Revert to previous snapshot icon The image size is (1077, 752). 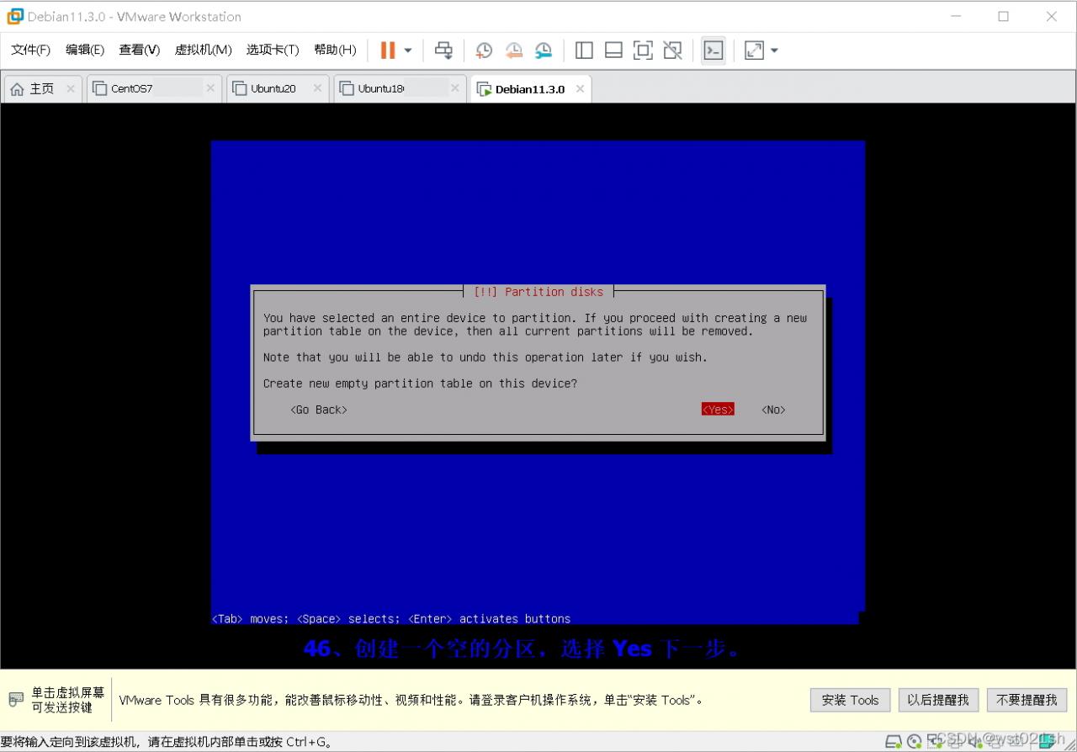pos(514,50)
